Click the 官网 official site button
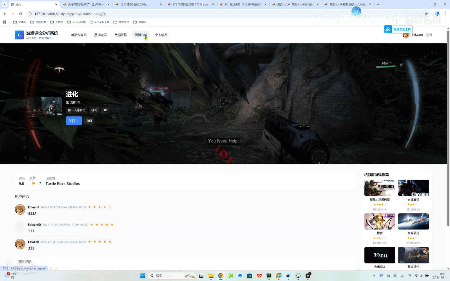This screenshot has width=450, height=281. (89, 121)
